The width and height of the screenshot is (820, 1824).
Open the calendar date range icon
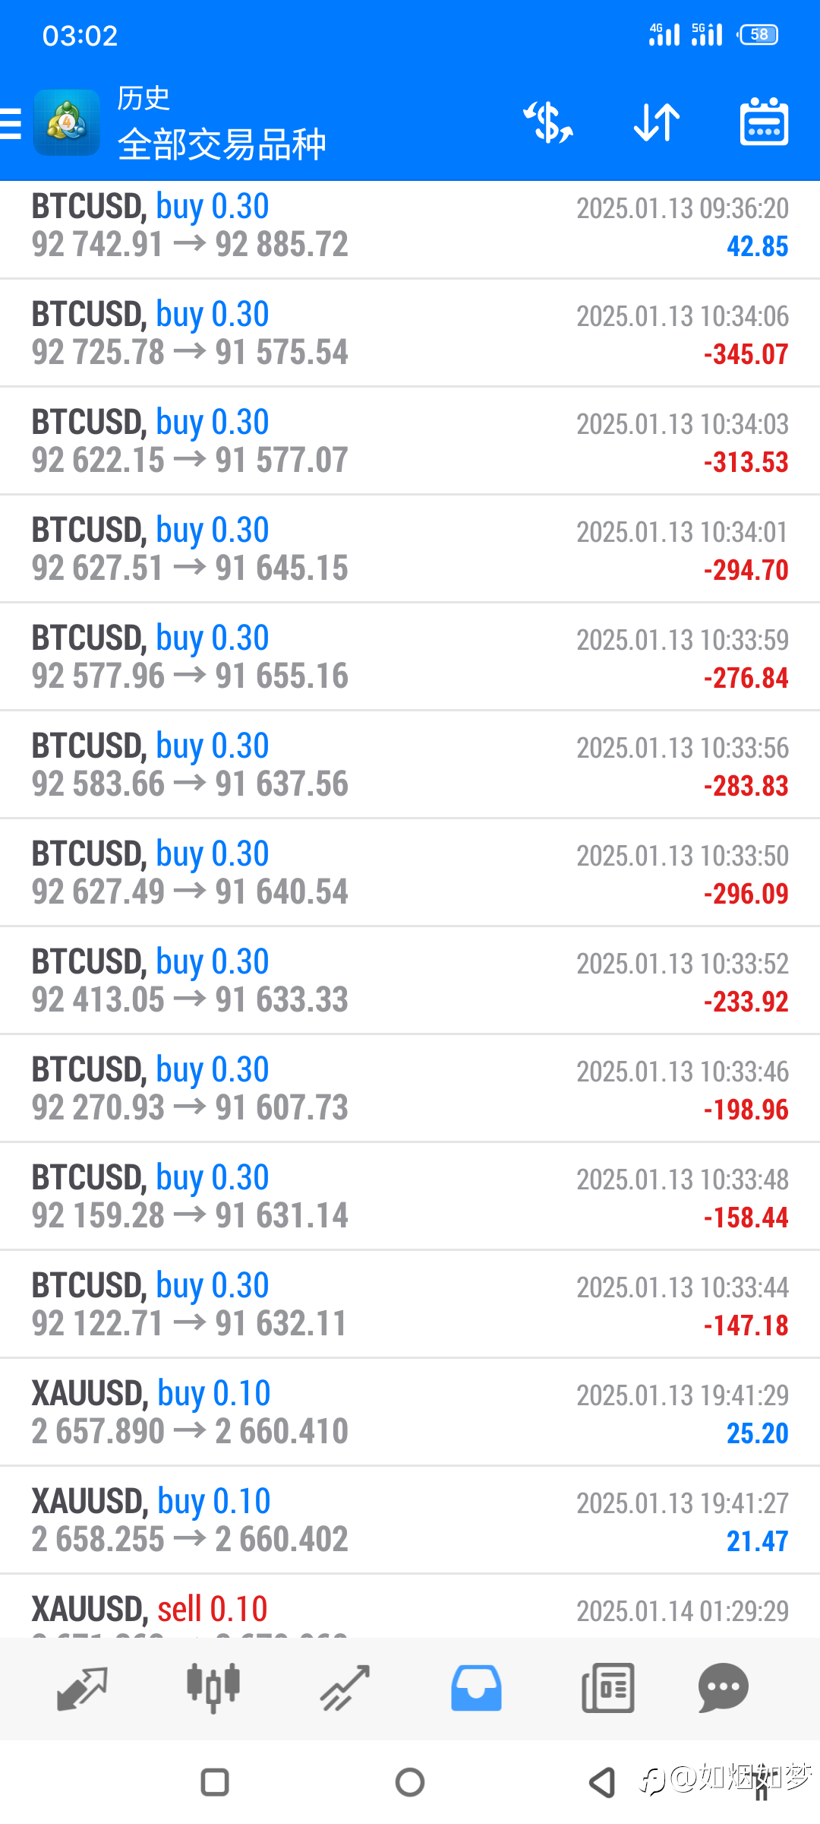pyautogui.click(x=764, y=122)
